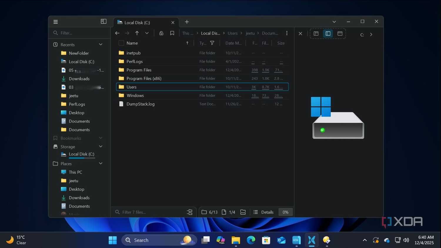Go back to previous folder
Screen dimensions: 441x248
click(x=117, y=33)
